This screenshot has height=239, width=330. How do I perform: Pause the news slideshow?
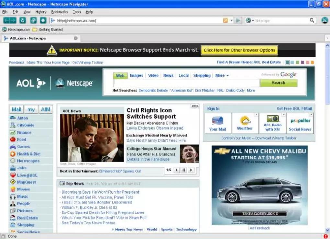(184, 170)
